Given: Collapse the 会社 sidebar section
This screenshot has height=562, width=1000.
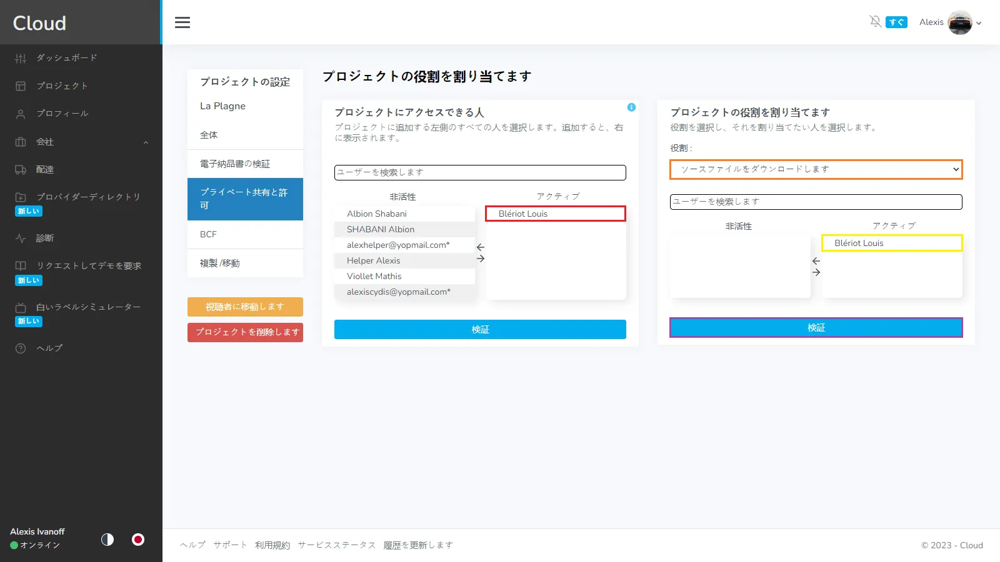Looking at the screenshot, I should 146,142.
